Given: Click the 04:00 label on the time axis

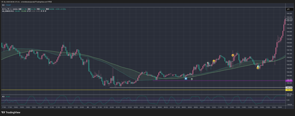Looking at the screenshot, I should (x=135, y=107).
